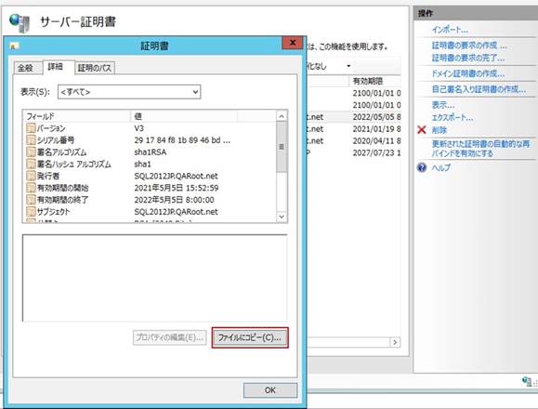Click ファイルにコピー(C)... button
The width and height of the screenshot is (538, 409).
click(250, 337)
